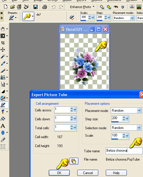Click Cancel in Export Picture Tube
Viewport: 143px width, 177px height.
click(88, 173)
